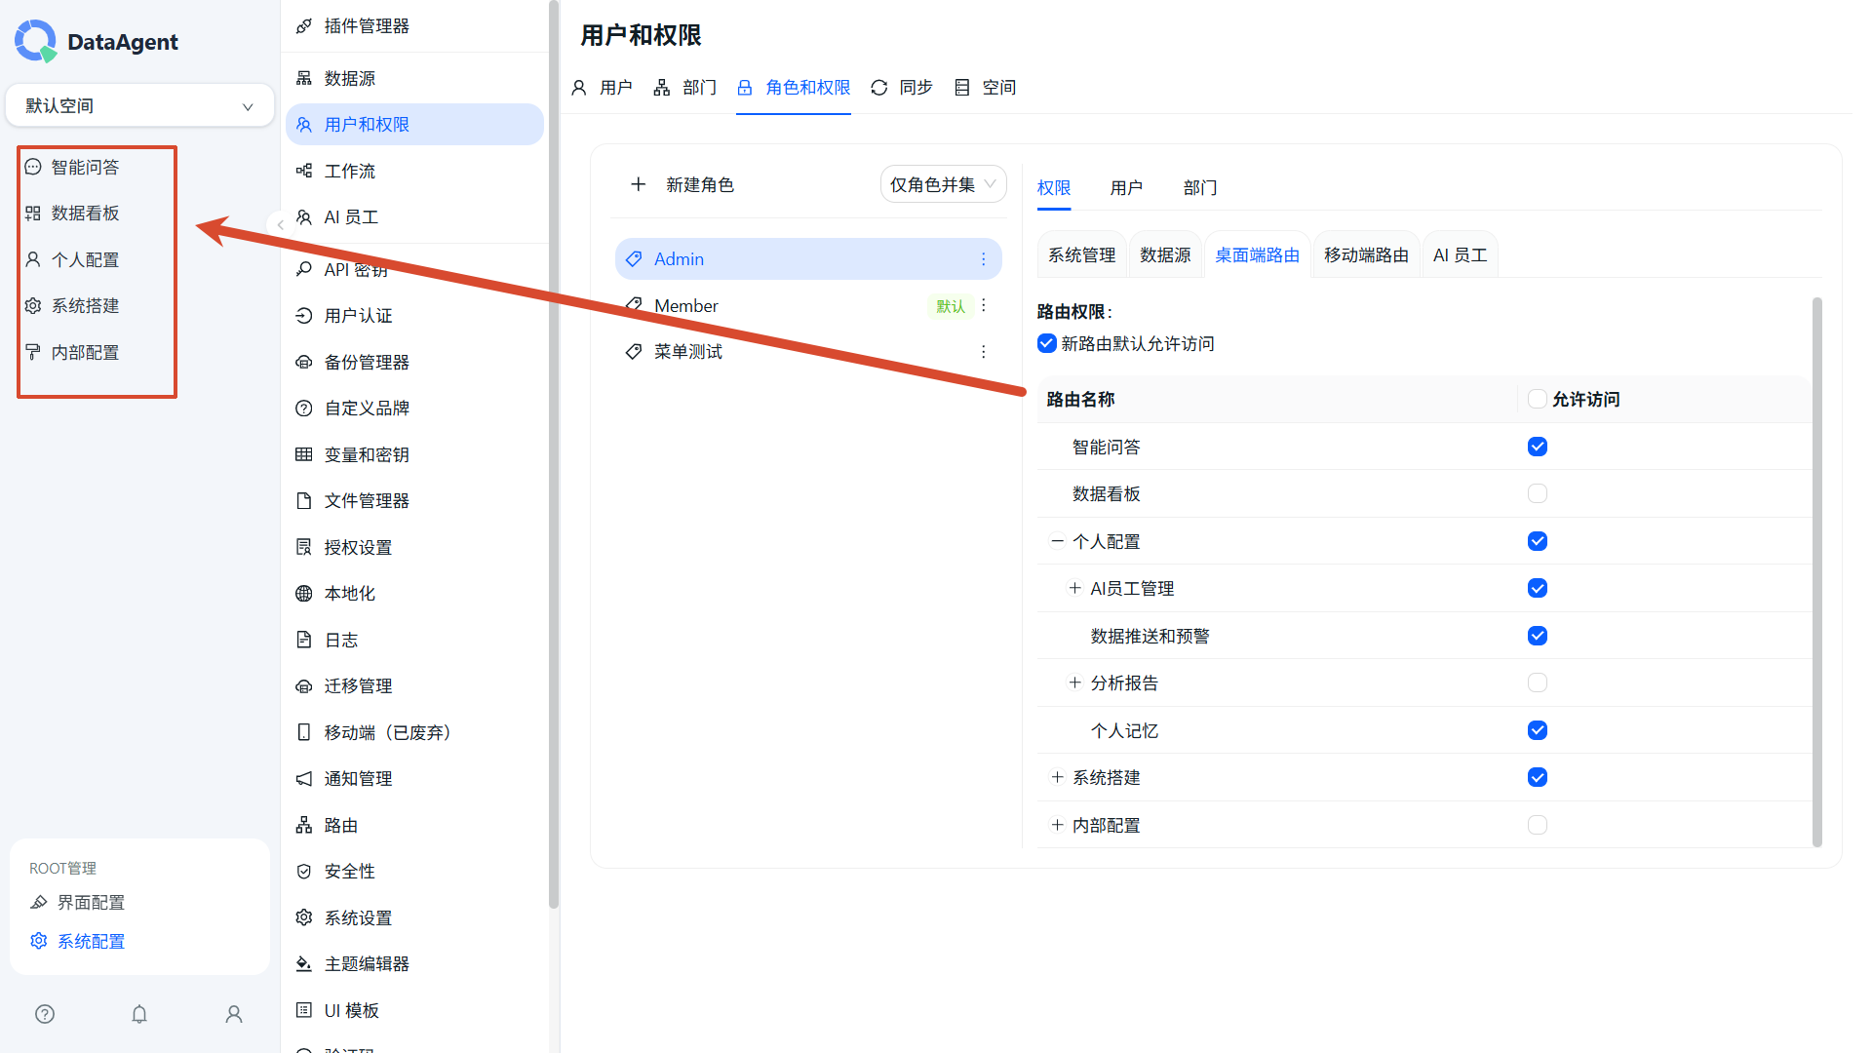This screenshot has height=1053, width=1872.
Task: Click the 数据源 icon in settings menu
Action: pyautogui.click(x=304, y=78)
